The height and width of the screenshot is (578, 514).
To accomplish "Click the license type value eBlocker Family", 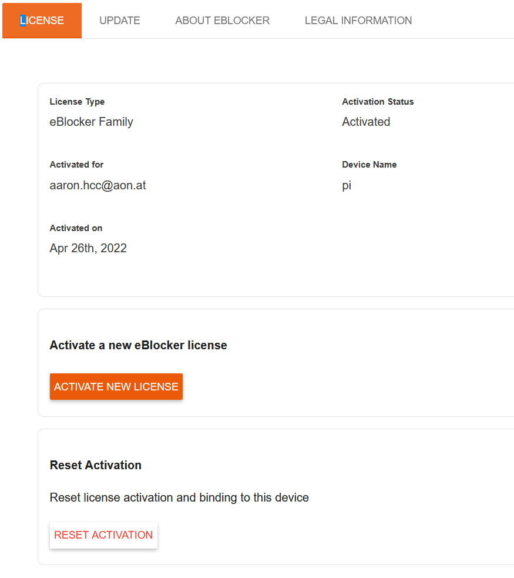I will tap(91, 122).
